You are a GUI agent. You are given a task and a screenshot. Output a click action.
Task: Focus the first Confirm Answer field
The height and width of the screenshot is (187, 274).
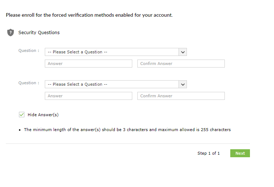pyautogui.click(x=181, y=64)
